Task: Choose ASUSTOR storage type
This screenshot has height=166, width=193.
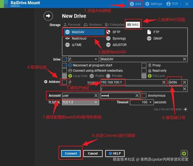Action: (116, 45)
